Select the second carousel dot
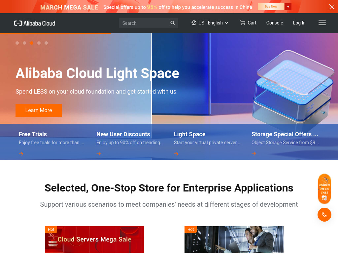The height and width of the screenshot is (254, 338). [x=24, y=43]
